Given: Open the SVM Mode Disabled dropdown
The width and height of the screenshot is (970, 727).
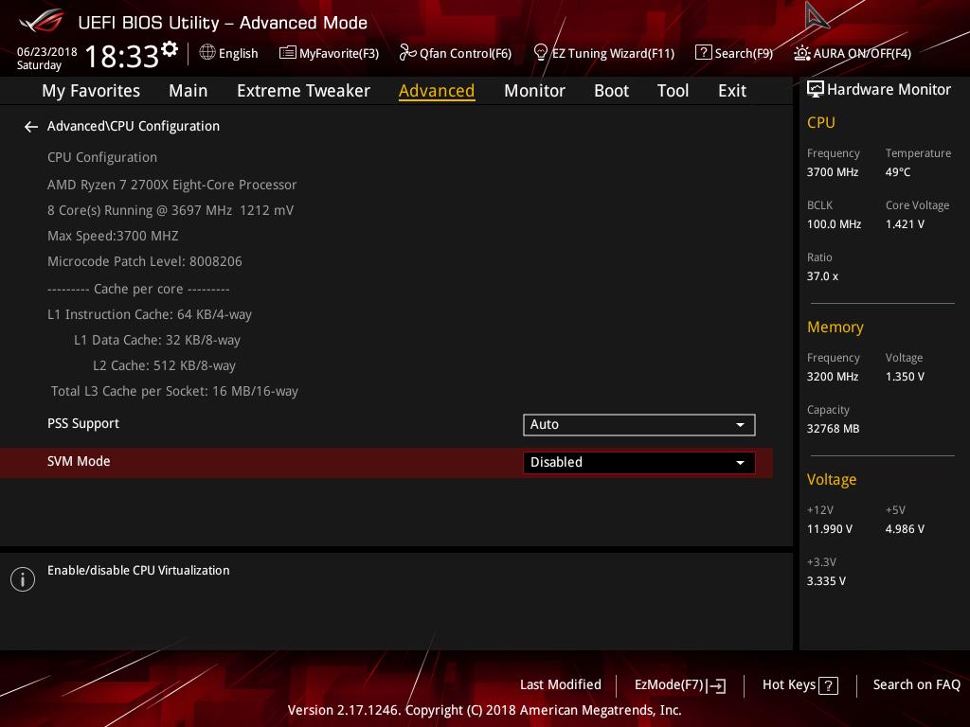Looking at the screenshot, I should (639, 462).
